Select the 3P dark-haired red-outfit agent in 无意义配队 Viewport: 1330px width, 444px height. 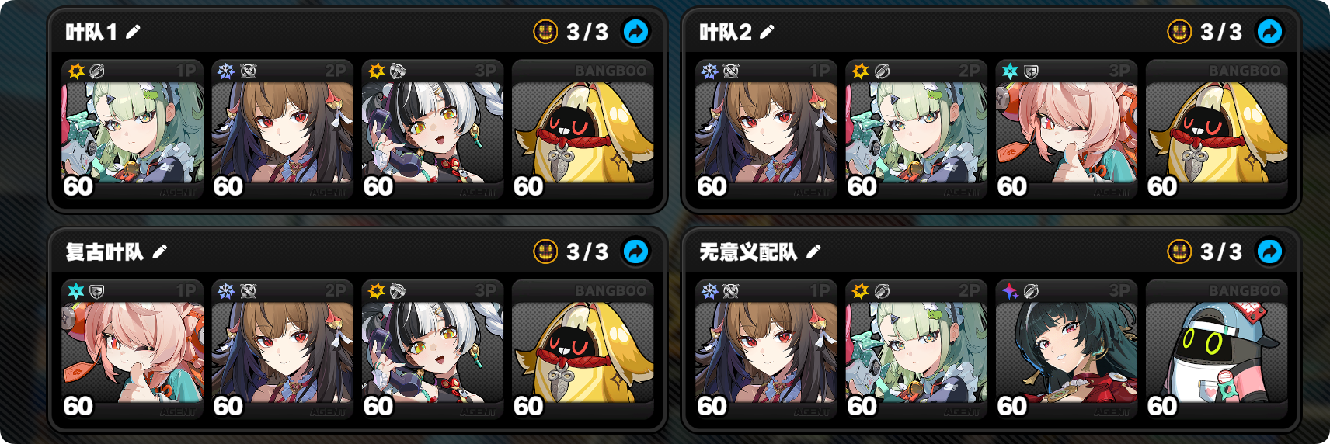coord(1067,349)
